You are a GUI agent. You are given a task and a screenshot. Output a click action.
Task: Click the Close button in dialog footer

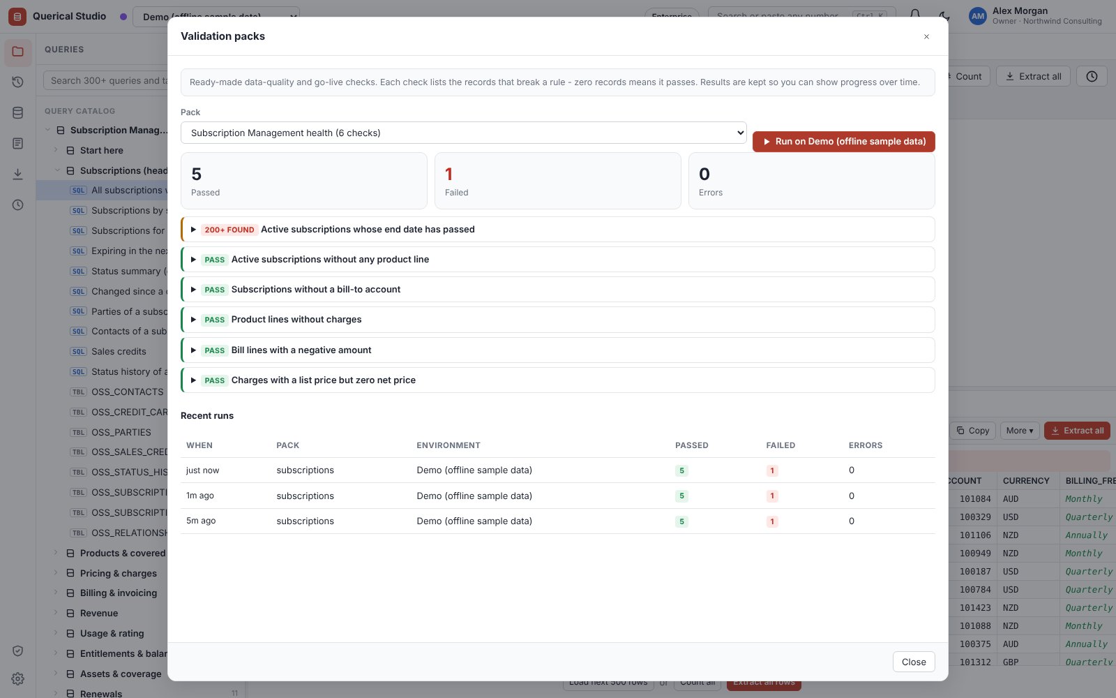click(914, 662)
